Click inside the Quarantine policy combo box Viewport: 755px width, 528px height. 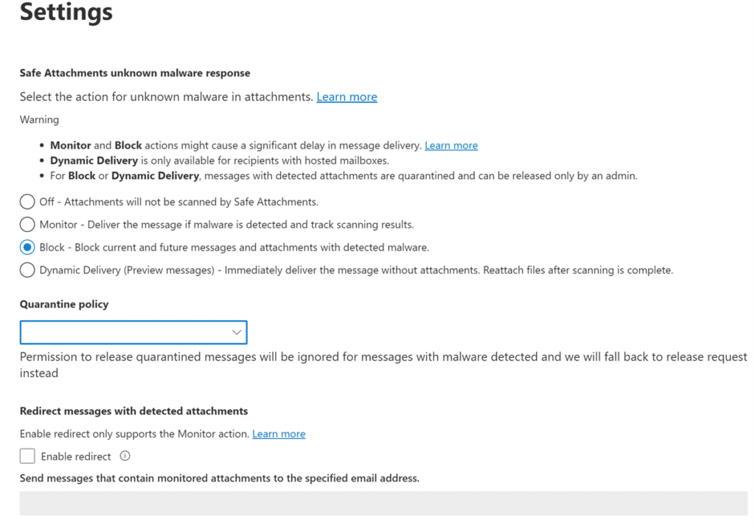tap(125, 333)
